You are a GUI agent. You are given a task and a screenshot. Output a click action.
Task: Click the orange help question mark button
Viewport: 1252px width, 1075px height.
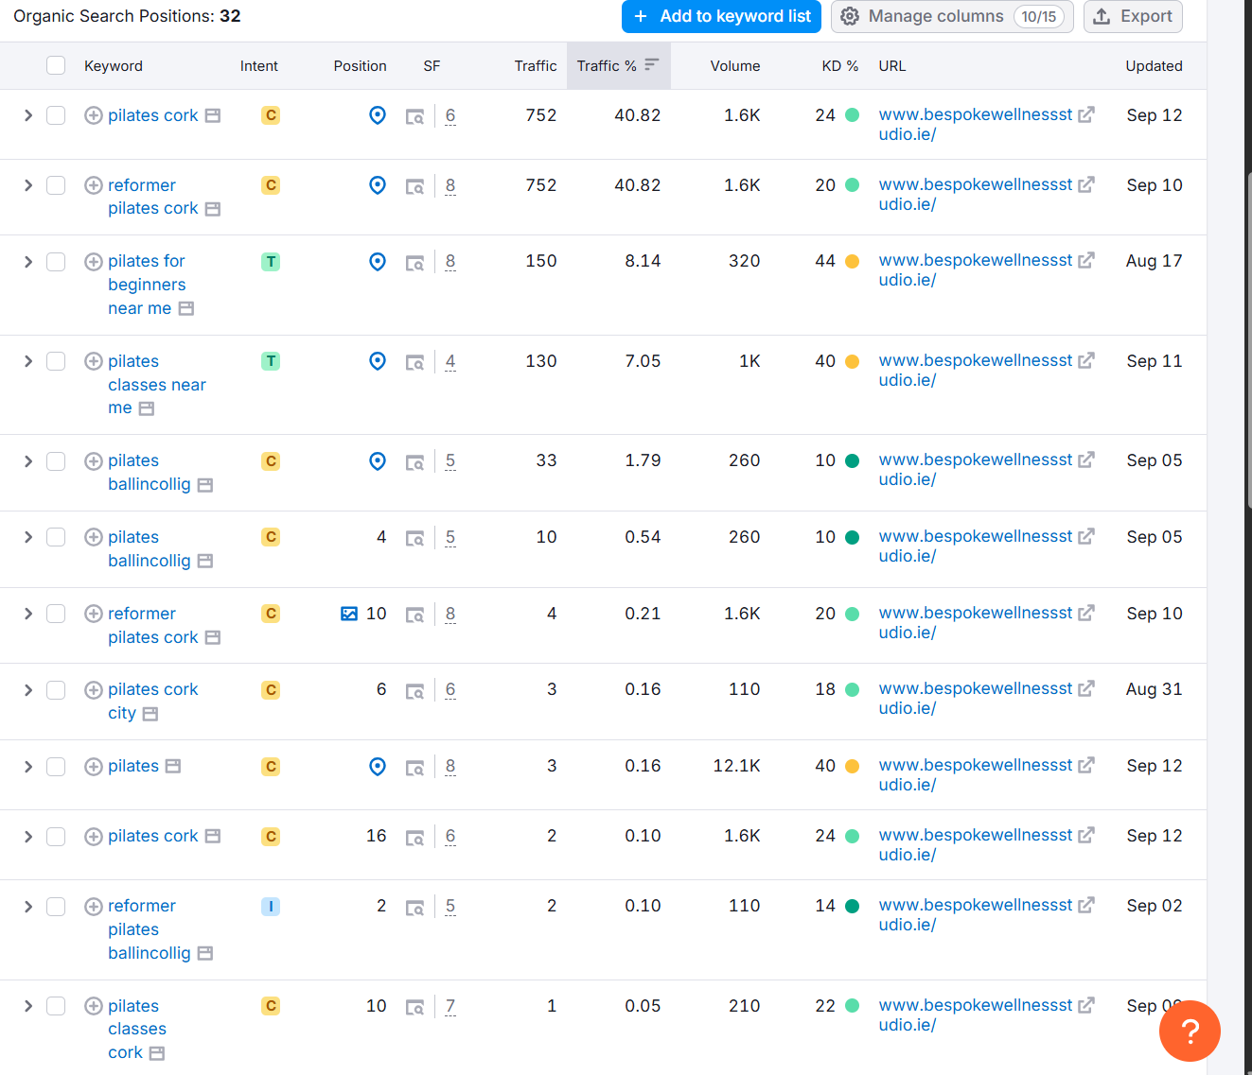(1189, 1031)
